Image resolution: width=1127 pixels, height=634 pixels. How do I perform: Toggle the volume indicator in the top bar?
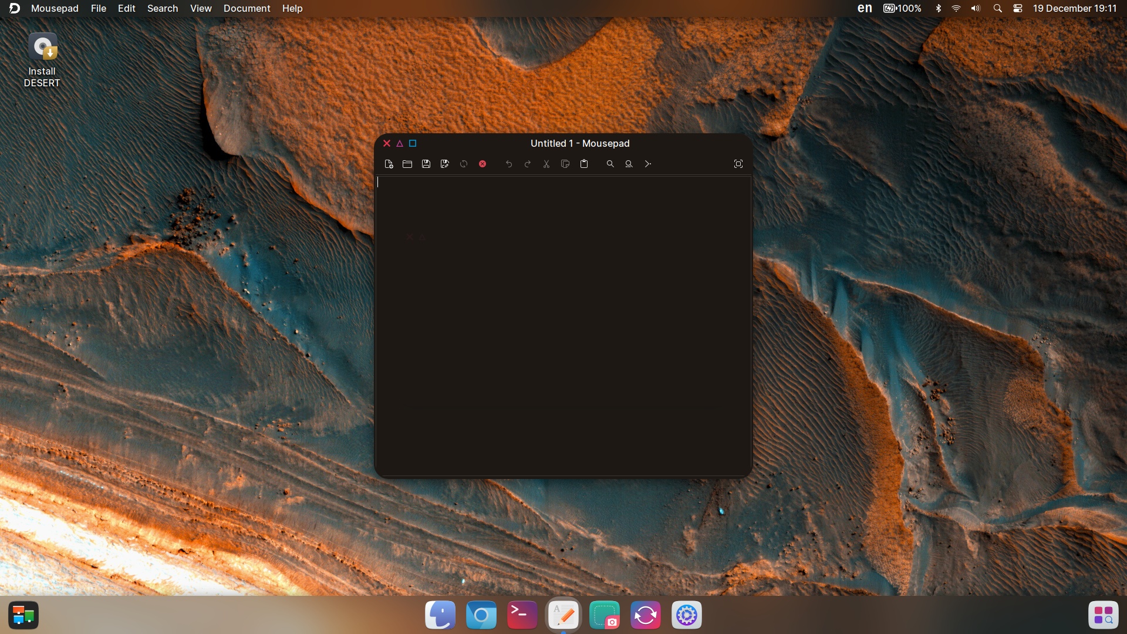[976, 8]
